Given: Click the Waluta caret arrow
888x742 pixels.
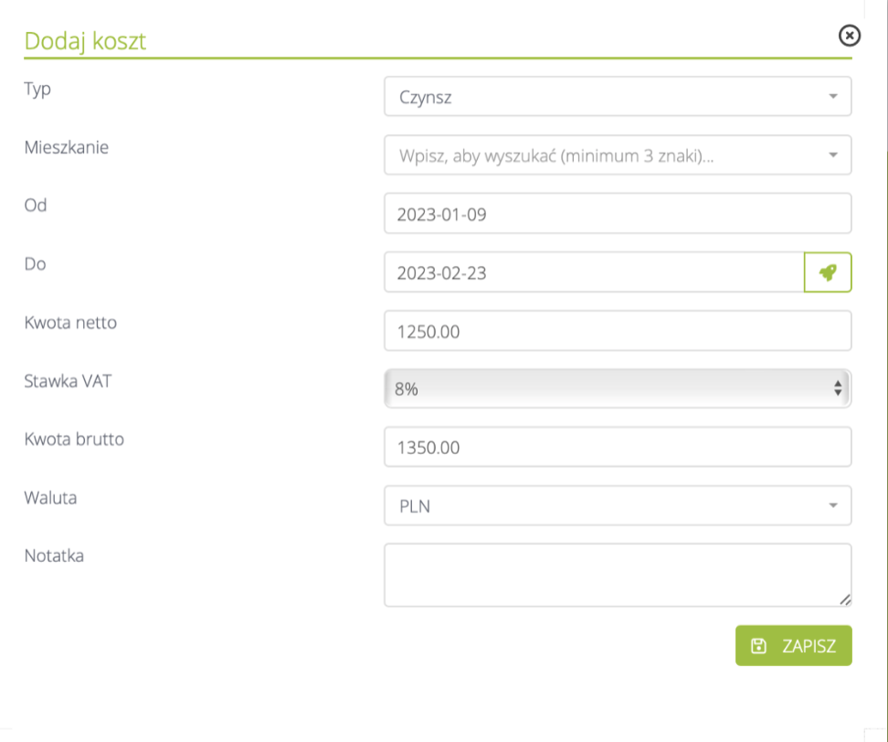Looking at the screenshot, I should point(833,505).
